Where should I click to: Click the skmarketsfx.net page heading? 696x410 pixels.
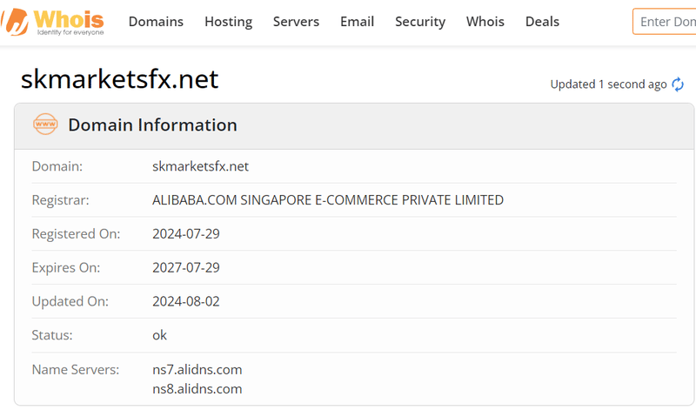point(119,79)
